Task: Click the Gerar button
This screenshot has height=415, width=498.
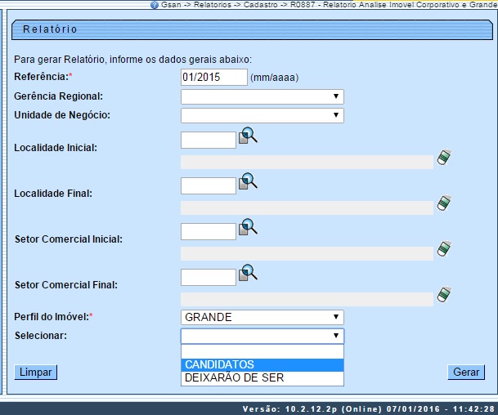Action: pos(466,373)
